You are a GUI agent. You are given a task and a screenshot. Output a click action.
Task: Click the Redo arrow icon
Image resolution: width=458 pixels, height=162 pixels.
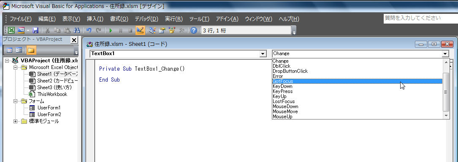click(x=99, y=30)
